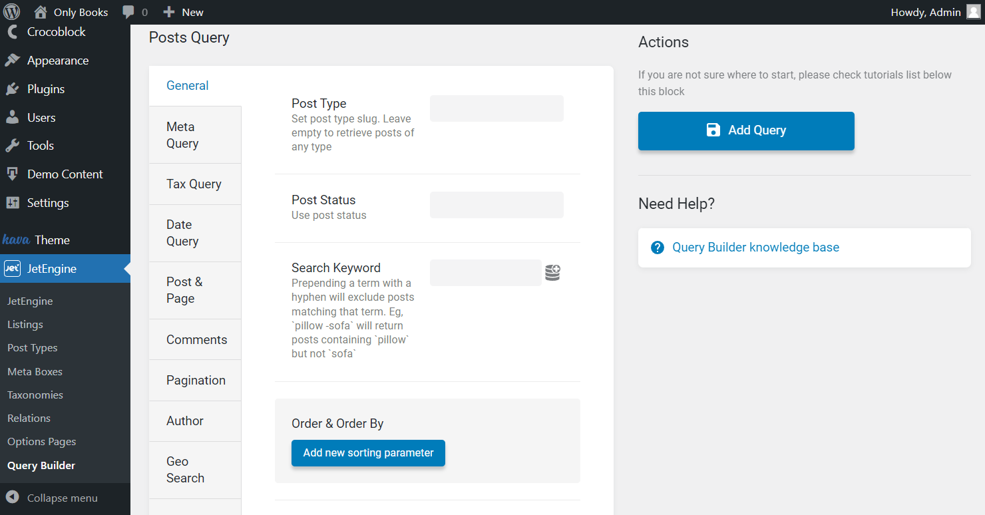Open the JetEngine top-level sidebar menu
Screen dimensions: 985x515
point(65,269)
